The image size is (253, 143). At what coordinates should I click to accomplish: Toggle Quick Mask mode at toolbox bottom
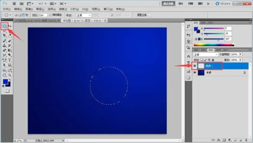(7, 91)
